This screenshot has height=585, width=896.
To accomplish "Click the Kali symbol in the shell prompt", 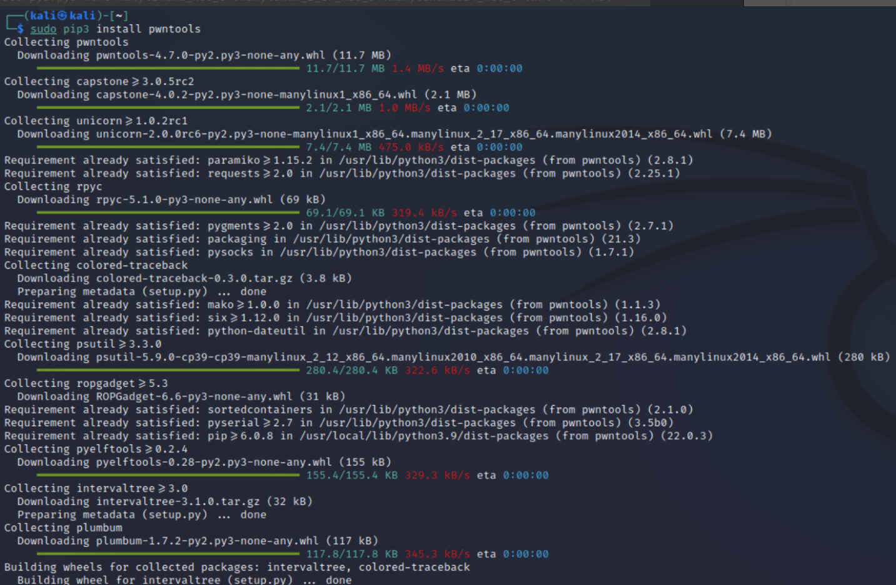I will (62, 16).
